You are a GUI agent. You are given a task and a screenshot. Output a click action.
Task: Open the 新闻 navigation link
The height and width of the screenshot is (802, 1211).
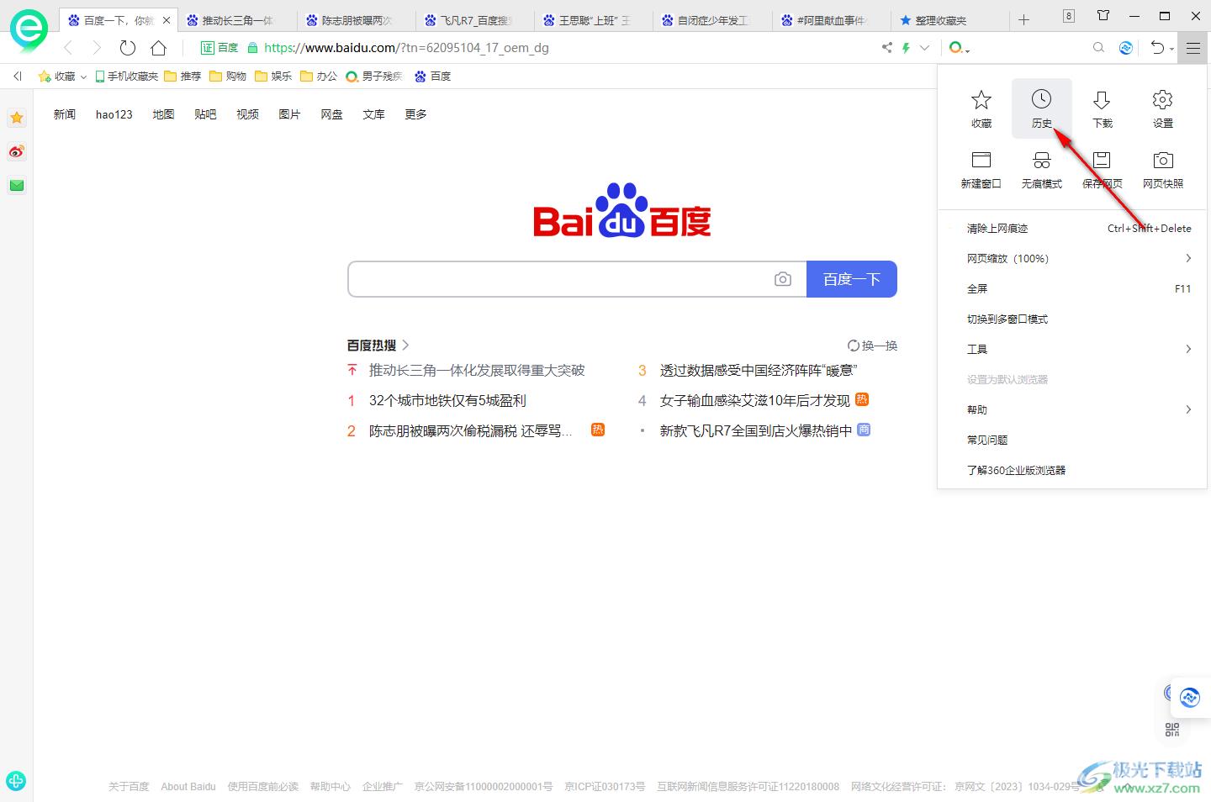(65, 114)
